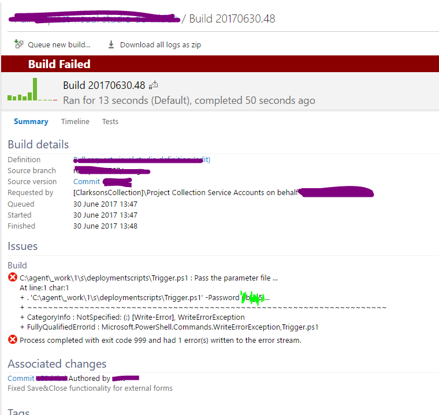
Task: Click red error icon for Trigger.ps1 issue
Action: (x=13, y=277)
